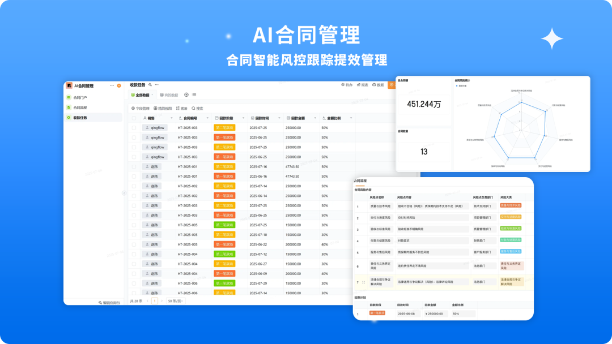This screenshot has height=344, width=612.
Task: Click the 搜索 search tool
Action: pyautogui.click(x=198, y=108)
